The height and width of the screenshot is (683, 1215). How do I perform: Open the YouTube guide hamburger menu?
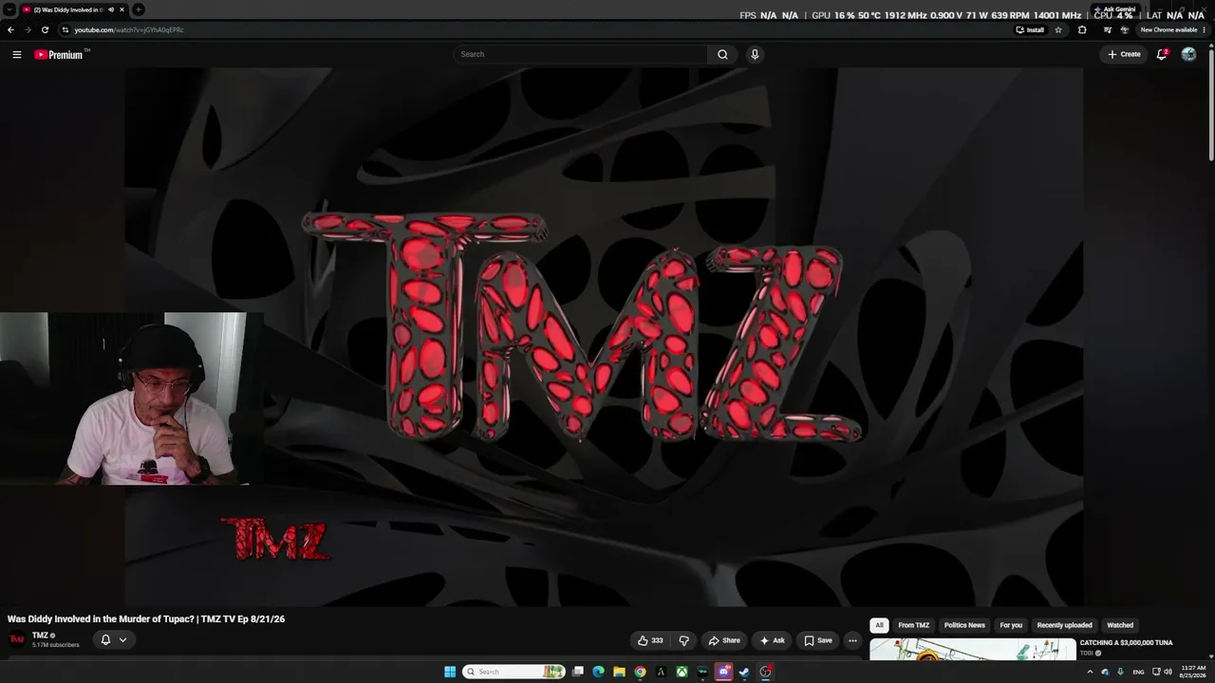coord(16,54)
